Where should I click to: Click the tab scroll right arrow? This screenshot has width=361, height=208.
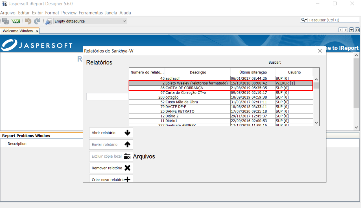click(345, 30)
